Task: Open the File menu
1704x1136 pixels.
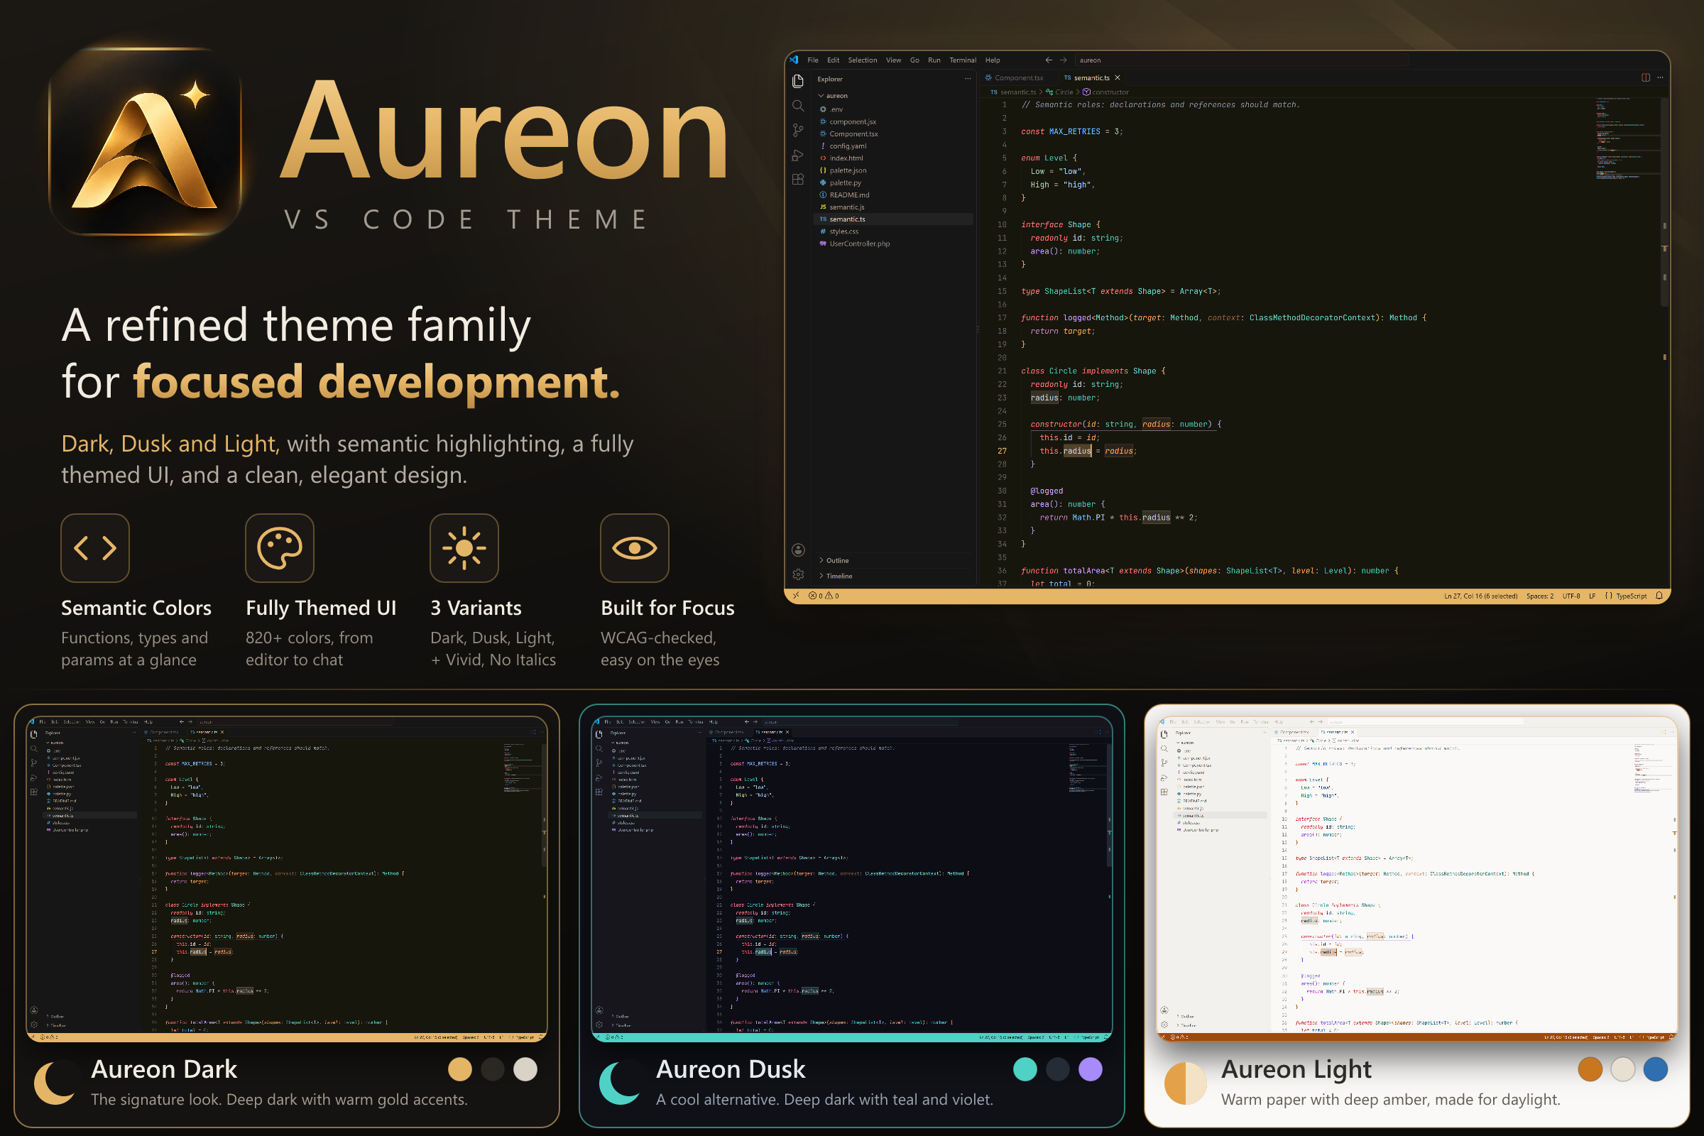Action: click(x=813, y=60)
